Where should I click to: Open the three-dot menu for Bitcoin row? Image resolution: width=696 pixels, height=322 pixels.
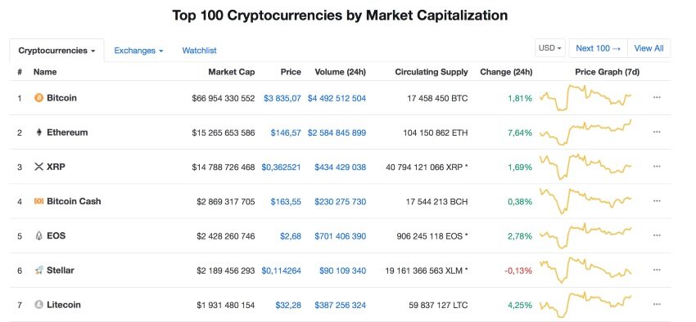[x=657, y=97]
